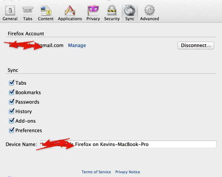Click the Manage account link
Image resolution: width=222 pixels, height=177 pixels.
77,45
